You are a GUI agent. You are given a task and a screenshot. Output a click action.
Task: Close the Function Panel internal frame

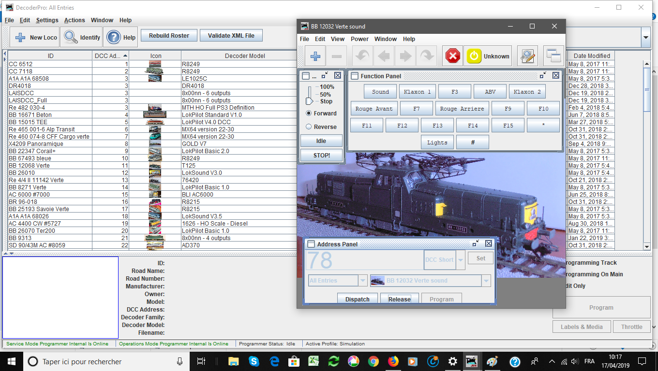coord(556,75)
